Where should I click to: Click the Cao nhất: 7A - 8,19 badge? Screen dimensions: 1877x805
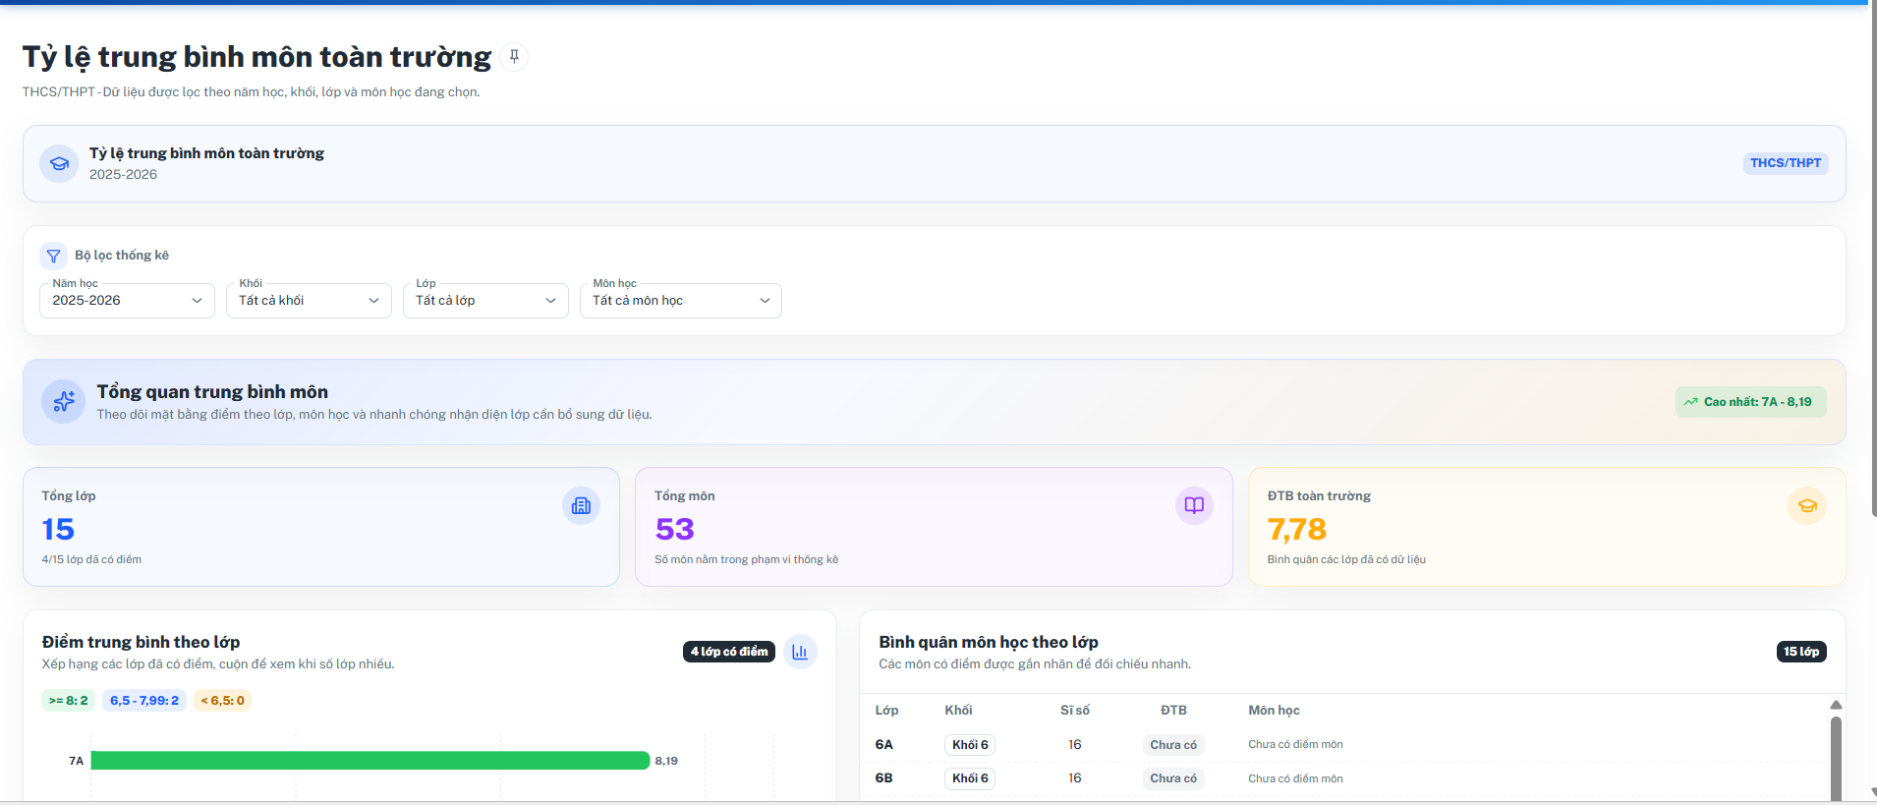click(x=1750, y=402)
